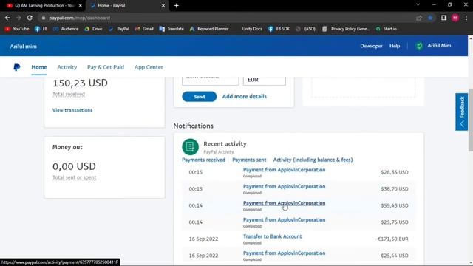Open the App Center tab
The width and height of the screenshot is (473, 266).
[149, 67]
